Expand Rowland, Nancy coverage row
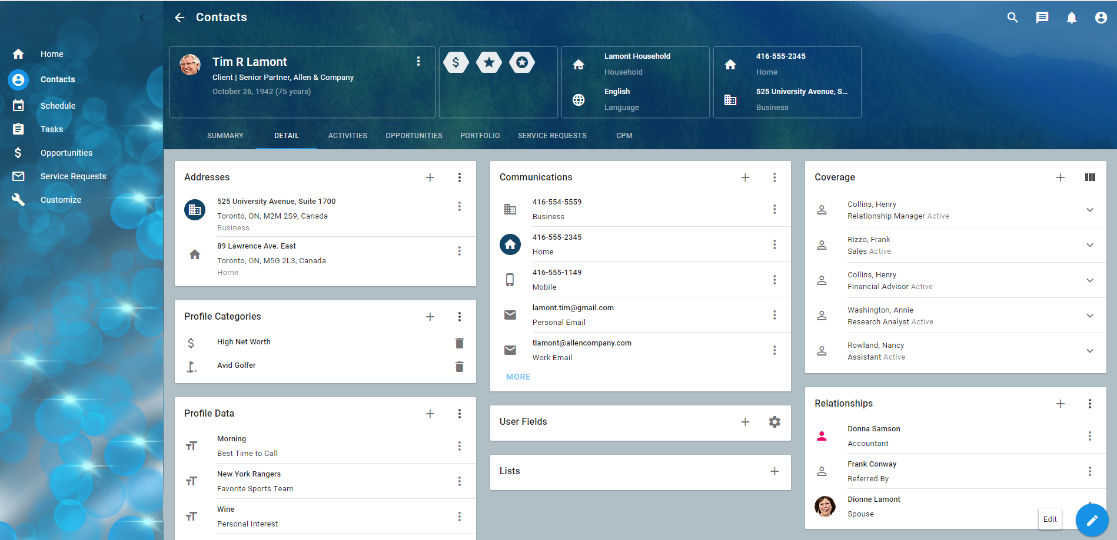 pyautogui.click(x=1089, y=351)
